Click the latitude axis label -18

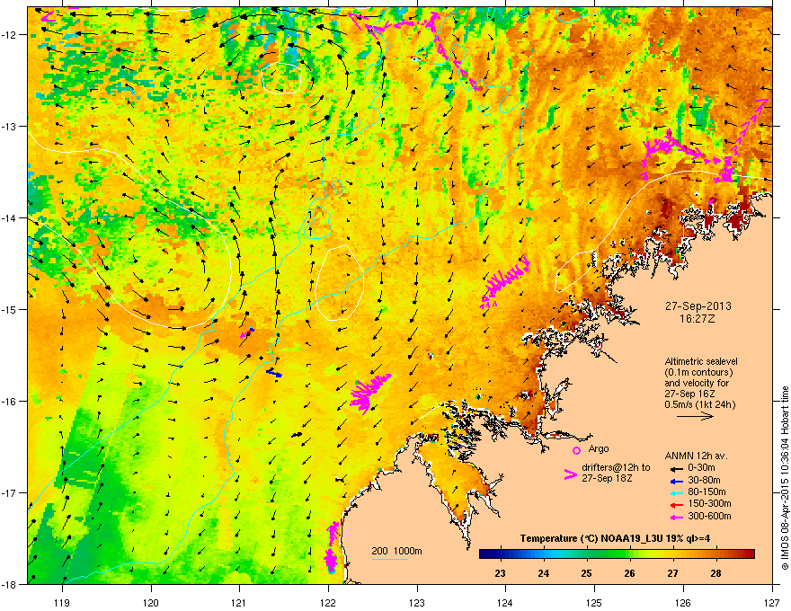pyautogui.click(x=10, y=584)
